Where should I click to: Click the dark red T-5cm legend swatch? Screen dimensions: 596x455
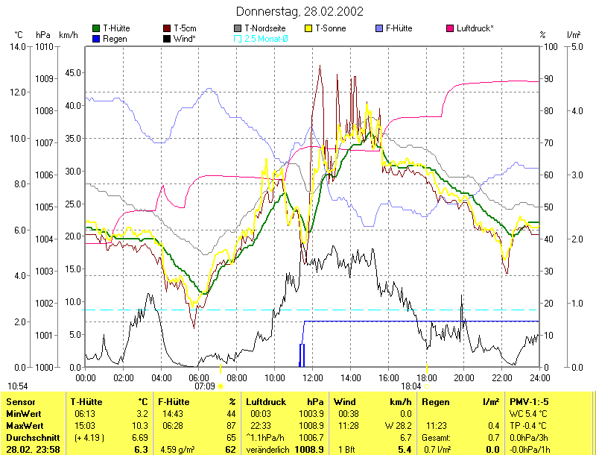click(x=167, y=28)
